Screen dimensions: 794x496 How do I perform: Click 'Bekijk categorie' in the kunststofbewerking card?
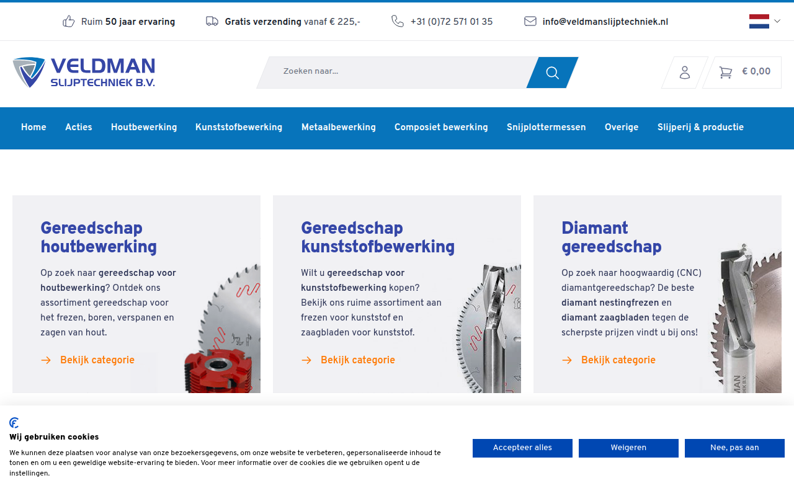point(358,360)
